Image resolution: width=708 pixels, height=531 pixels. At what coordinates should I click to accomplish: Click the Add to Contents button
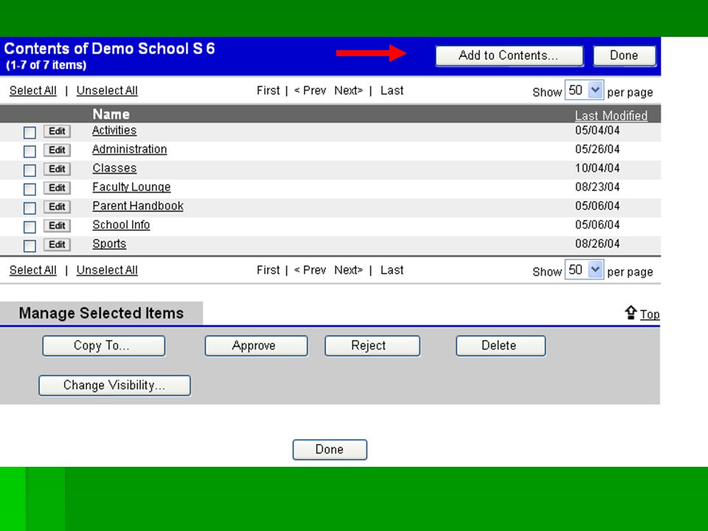point(509,56)
